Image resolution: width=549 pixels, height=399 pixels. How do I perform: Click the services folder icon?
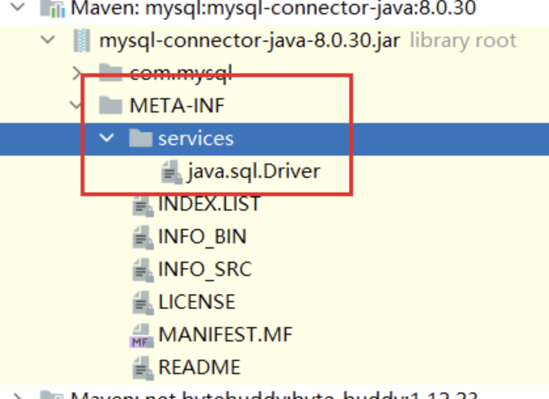point(141,138)
